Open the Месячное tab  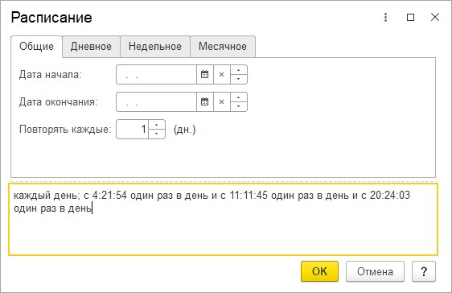click(223, 47)
